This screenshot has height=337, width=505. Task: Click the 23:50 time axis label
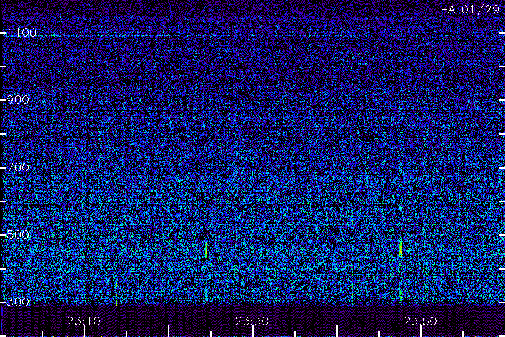[420, 321]
